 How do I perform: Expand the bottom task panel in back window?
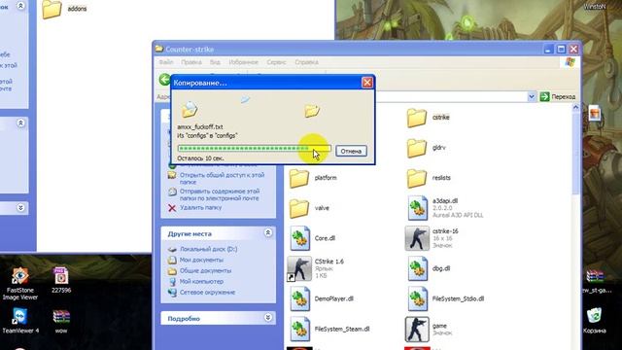coord(20,207)
